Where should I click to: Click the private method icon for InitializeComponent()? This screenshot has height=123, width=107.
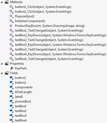point(12,21)
